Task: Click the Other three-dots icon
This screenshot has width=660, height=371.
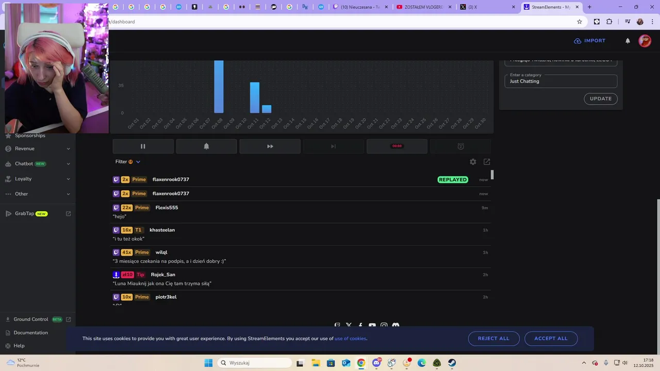Action: [8, 194]
